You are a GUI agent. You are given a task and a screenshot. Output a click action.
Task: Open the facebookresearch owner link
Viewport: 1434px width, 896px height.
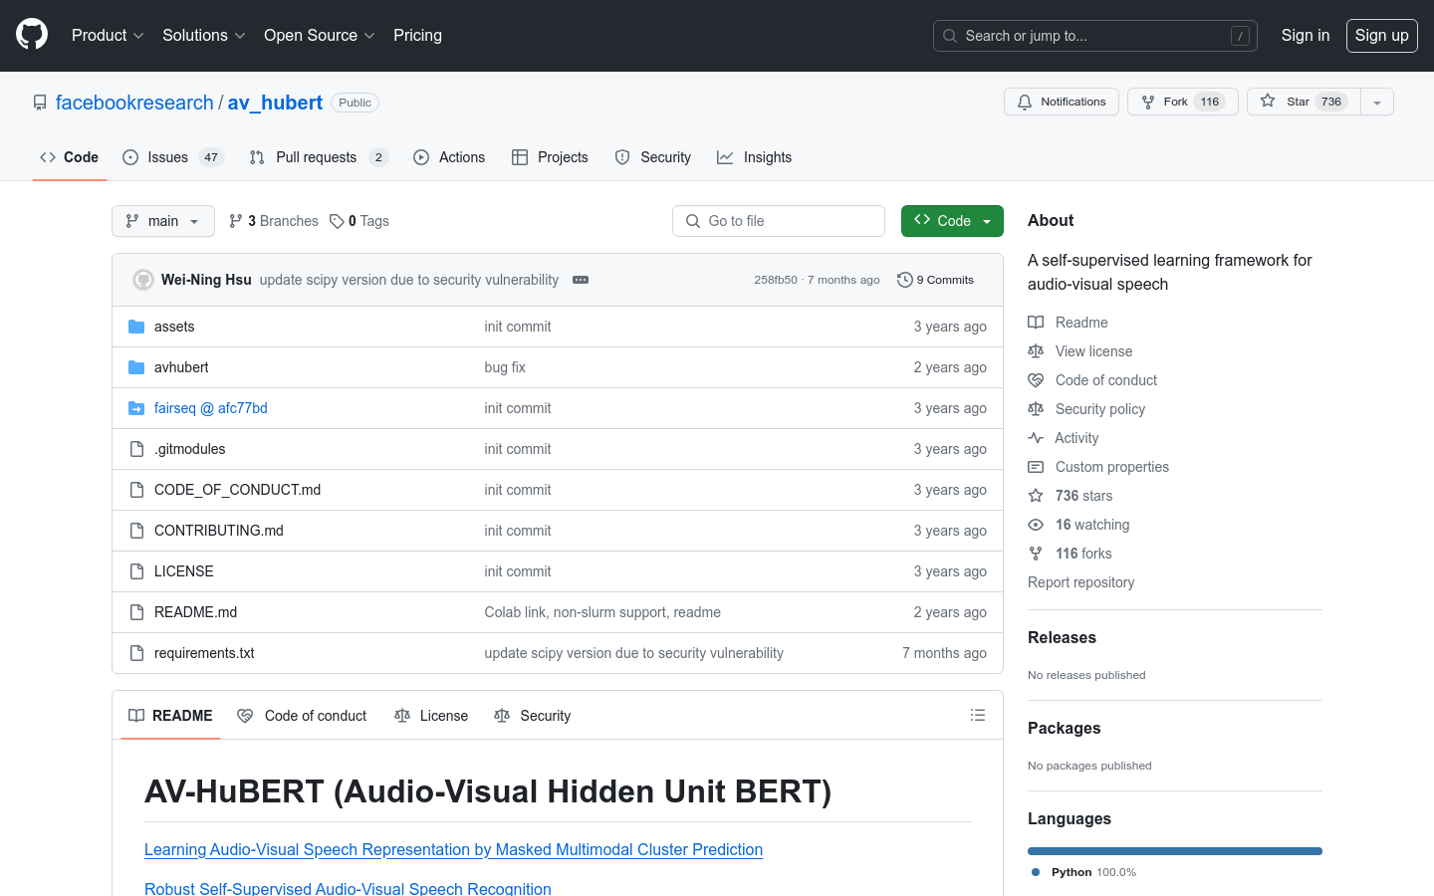134,103
